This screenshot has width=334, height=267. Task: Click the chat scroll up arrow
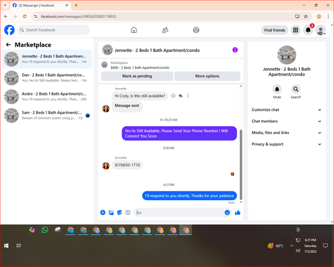[240, 86]
